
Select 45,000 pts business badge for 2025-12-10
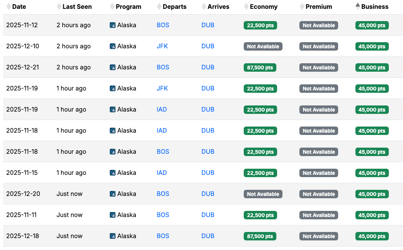(x=372, y=46)
